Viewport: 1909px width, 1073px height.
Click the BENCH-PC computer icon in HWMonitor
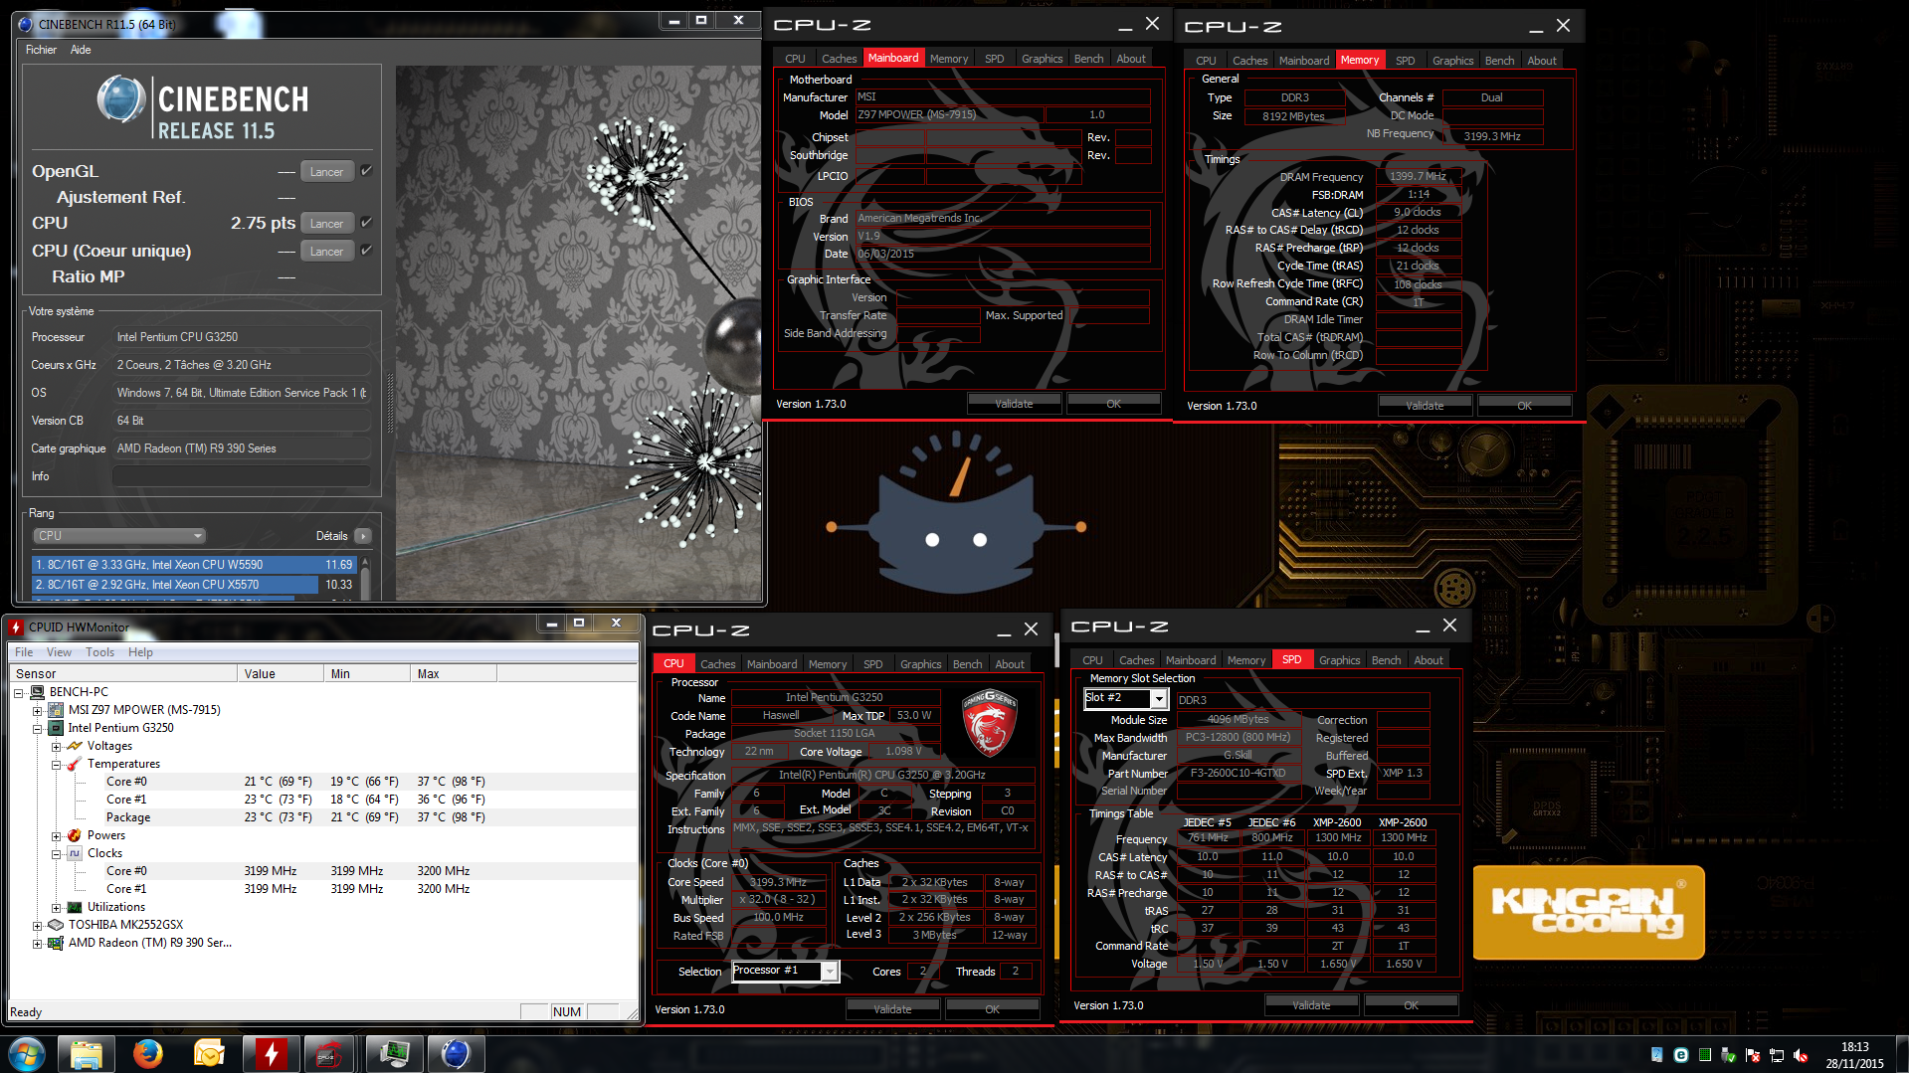click(37, 692)
